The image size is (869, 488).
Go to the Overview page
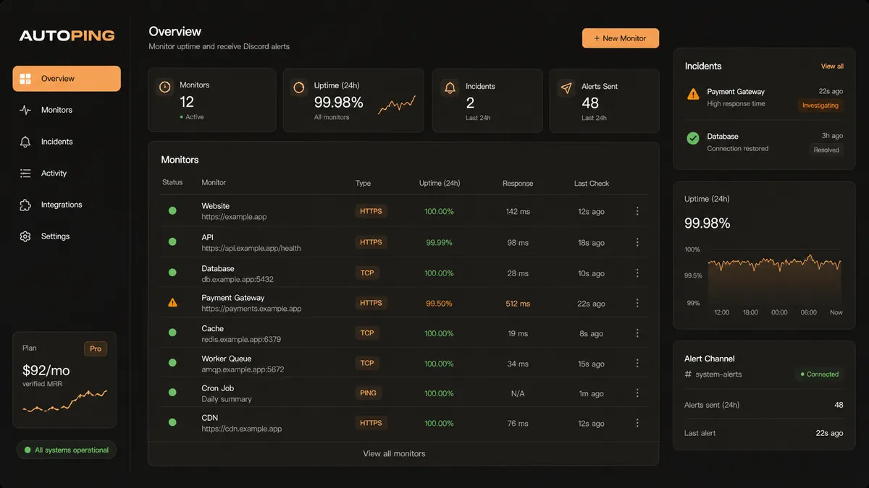tap(67, 79)
